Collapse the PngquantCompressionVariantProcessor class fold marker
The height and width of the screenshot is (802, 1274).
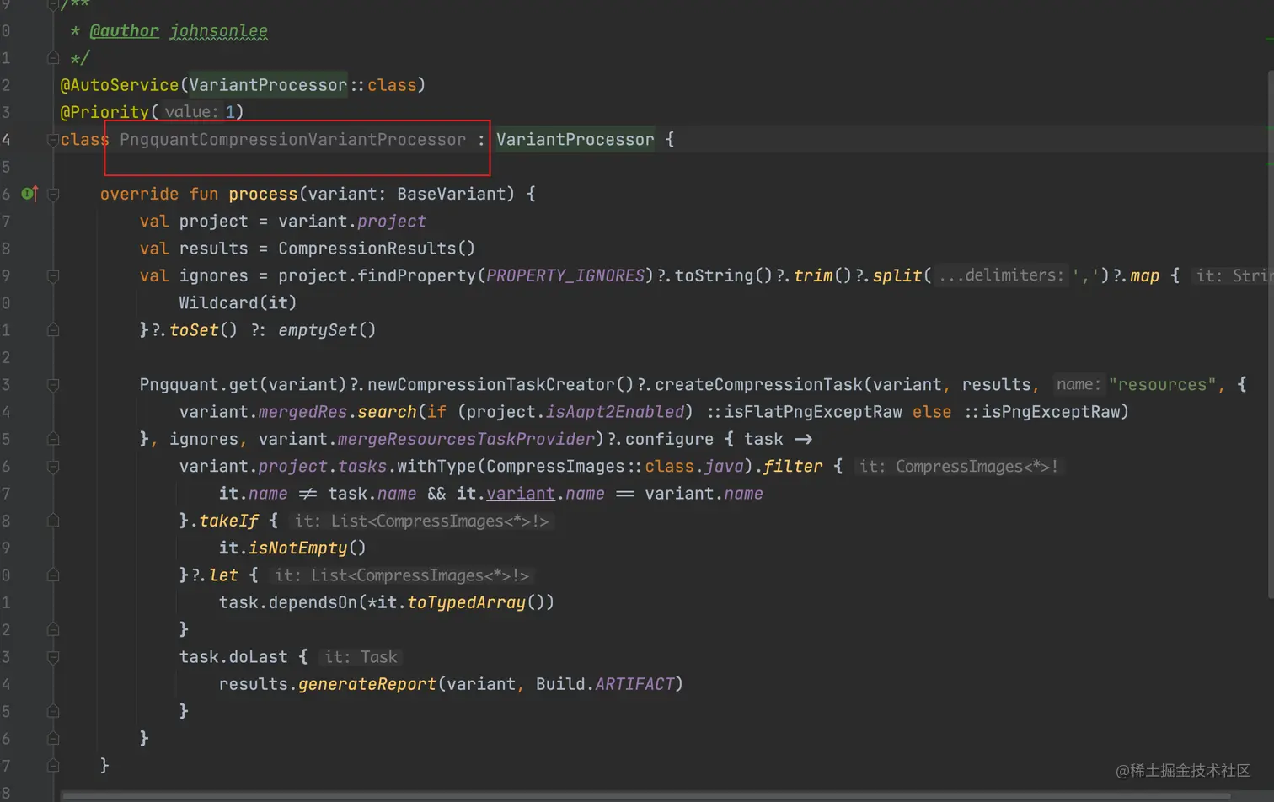[x=53, y=140]
